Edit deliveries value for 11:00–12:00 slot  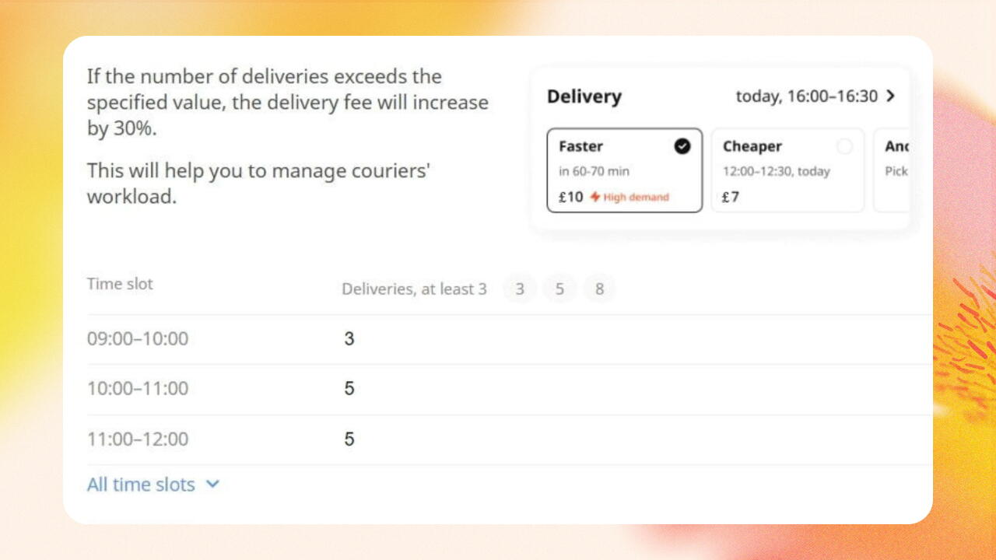pos(349,439)
